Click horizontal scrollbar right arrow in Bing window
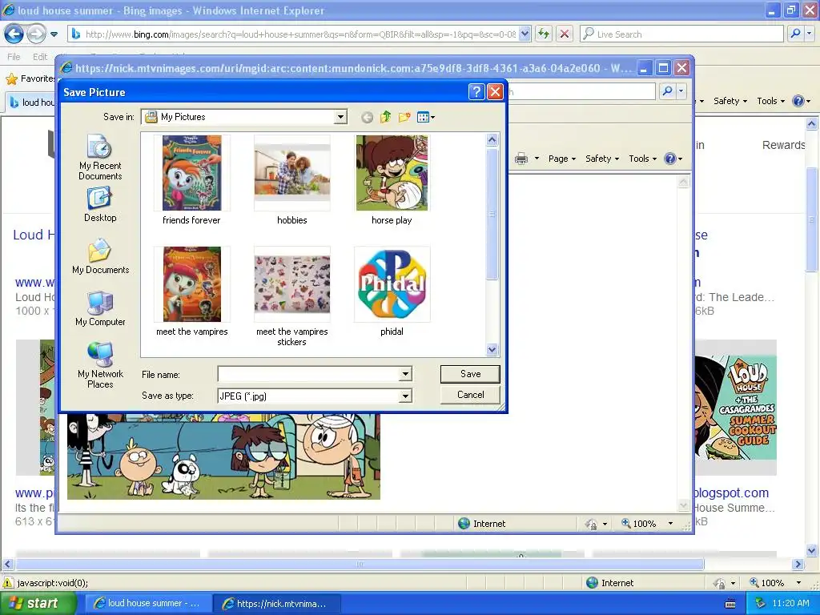The width and height of the screenshot is (820, 615). point(798,565)
